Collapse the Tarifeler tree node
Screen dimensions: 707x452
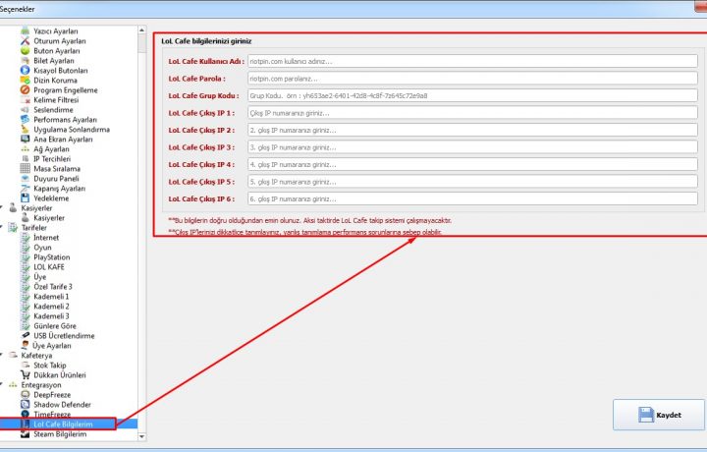4,227
